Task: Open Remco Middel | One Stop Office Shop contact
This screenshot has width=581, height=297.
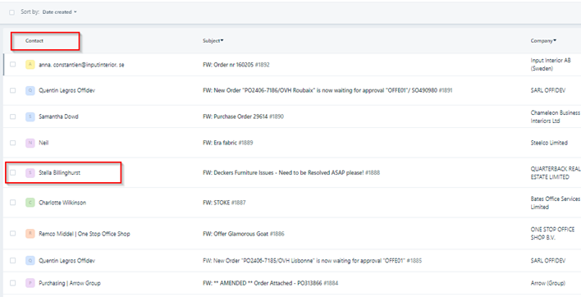Action: pos(85,234)
